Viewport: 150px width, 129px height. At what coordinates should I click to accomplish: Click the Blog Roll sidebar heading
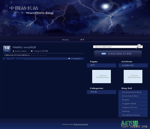(x=127, y=88)
